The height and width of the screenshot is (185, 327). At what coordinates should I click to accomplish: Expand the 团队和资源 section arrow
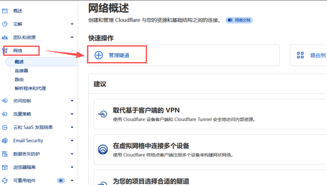coord(72,37)
